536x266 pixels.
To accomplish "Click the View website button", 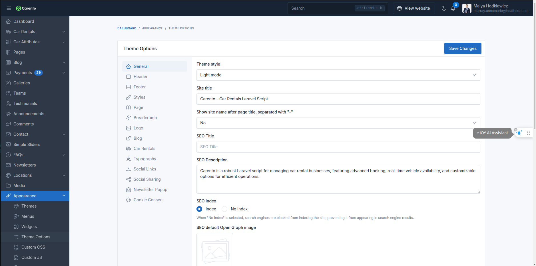I will tap(414, 8).
